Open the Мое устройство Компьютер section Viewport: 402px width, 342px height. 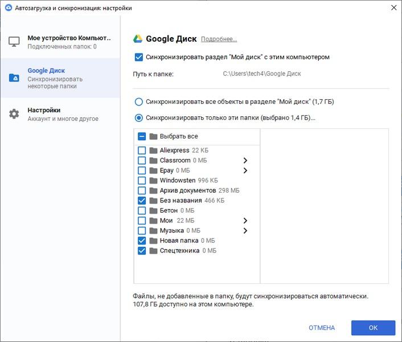(x=60, y=42)
